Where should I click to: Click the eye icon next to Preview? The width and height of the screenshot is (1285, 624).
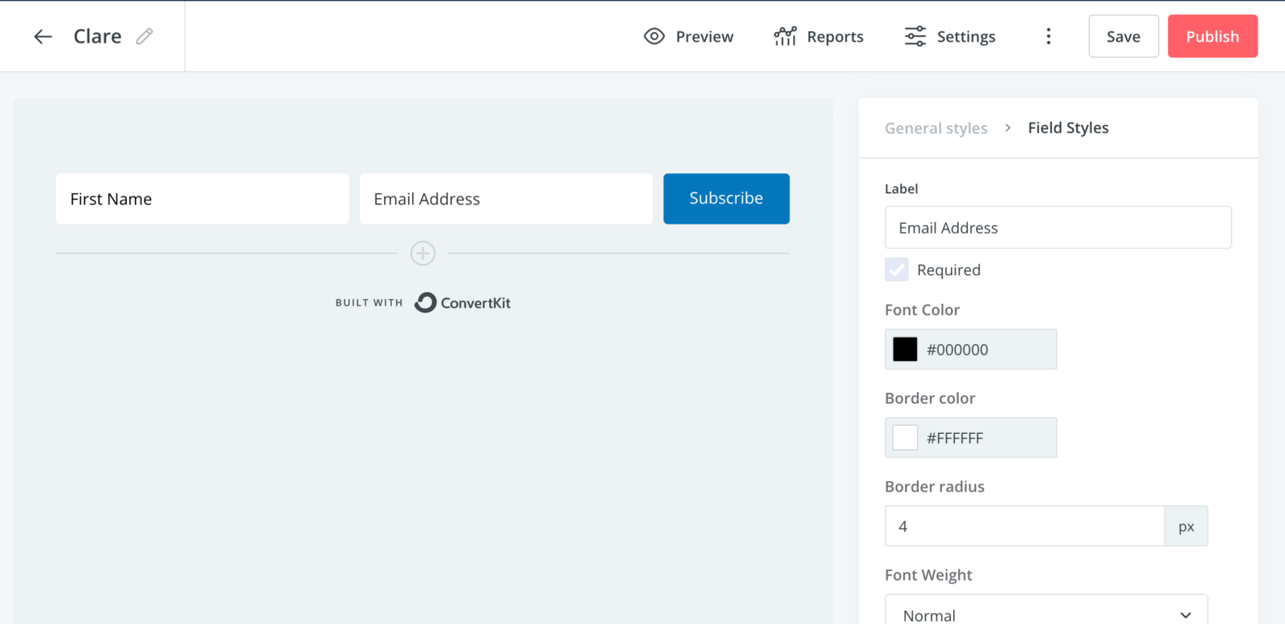[655, 36]
